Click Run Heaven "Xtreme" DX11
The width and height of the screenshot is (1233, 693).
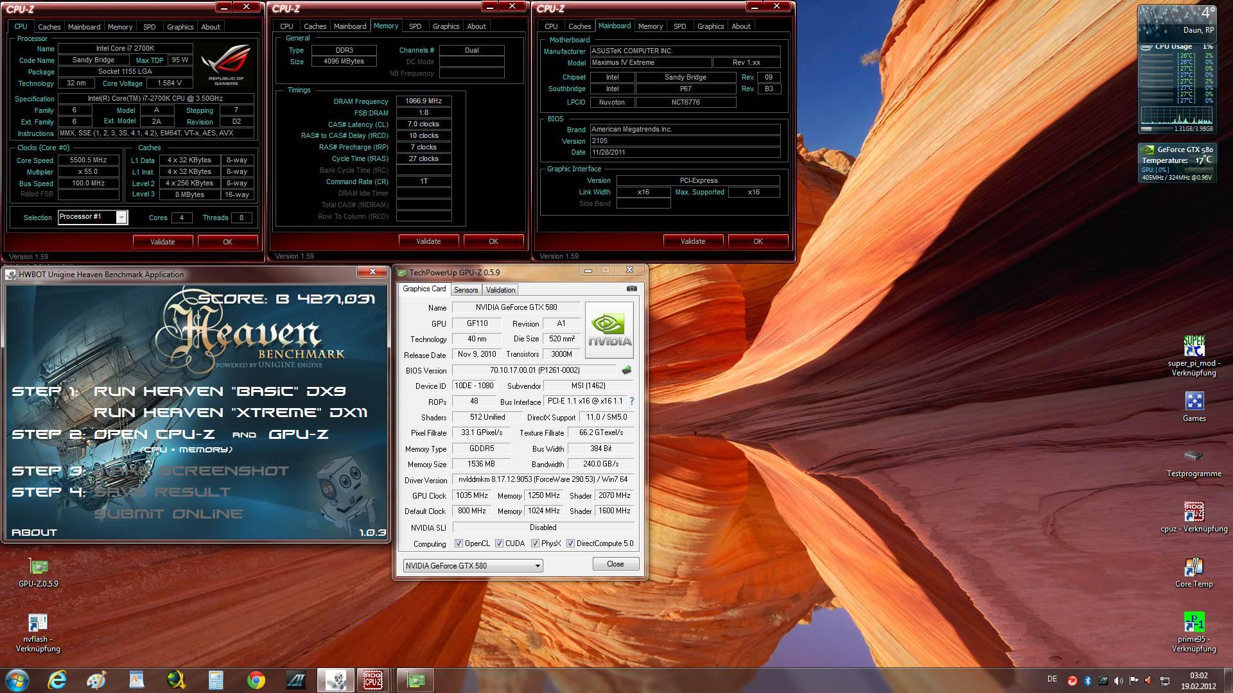(231, 413)
